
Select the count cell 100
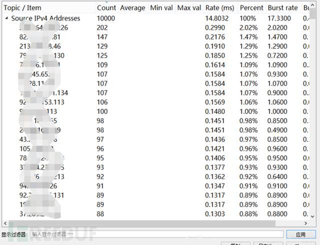click(102, 111)
